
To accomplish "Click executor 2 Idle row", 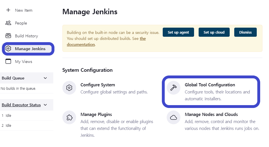I will tap(27, 125).
